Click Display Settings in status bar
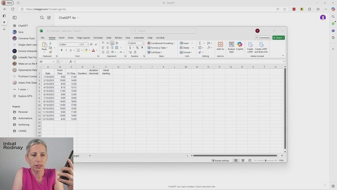337x190 pixels. coord(220,160)
